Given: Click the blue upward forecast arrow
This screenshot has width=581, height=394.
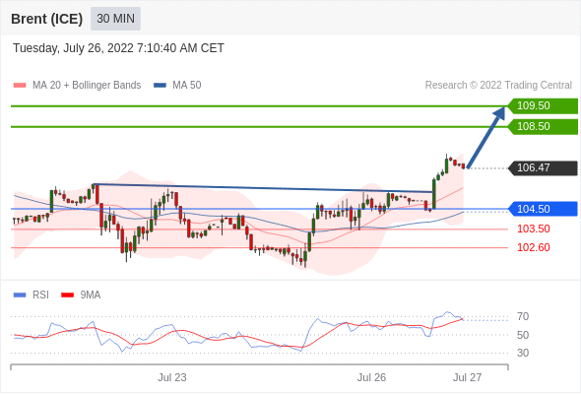Looking at the screenshot, I should 486,137.
